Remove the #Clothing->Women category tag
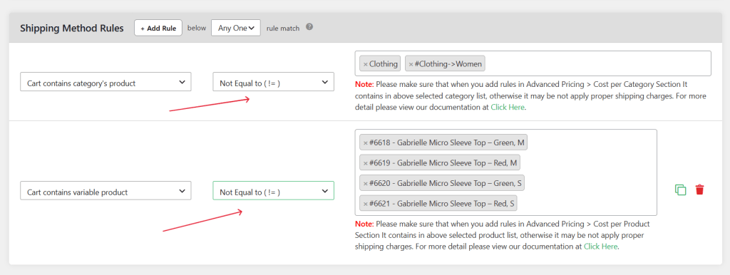730x275 pixels. click(x=411, y=64)
